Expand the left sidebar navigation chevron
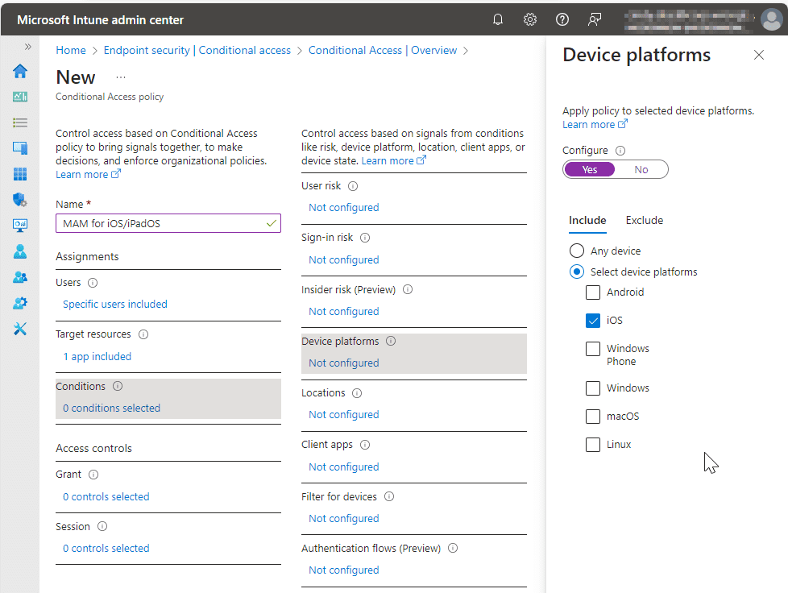The width and height of the screenshot is (788, 593). tap(27, 47)
